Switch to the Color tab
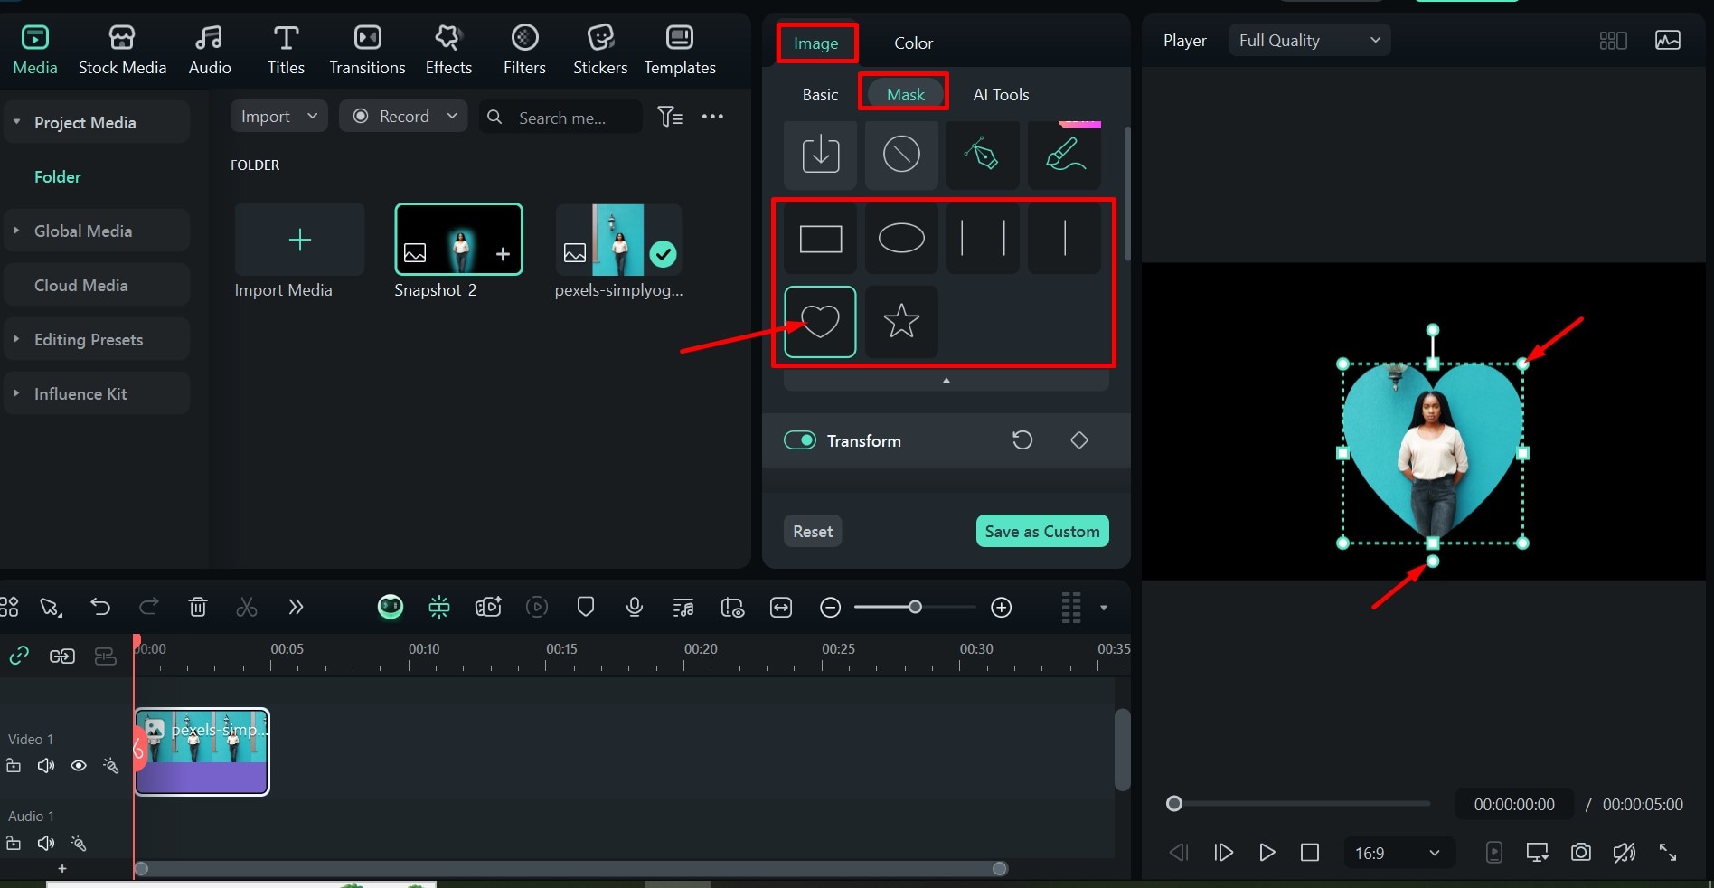 point(913,43)
